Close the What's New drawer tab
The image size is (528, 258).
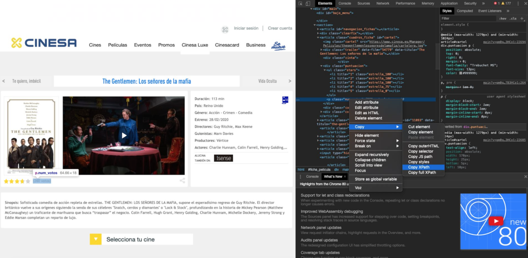[x=345, y=176]
